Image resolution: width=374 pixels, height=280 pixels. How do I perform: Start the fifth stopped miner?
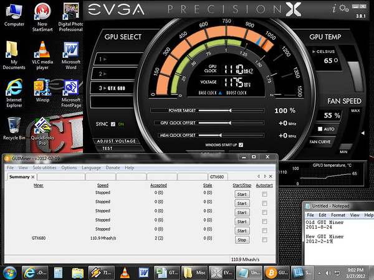point(242,231)
